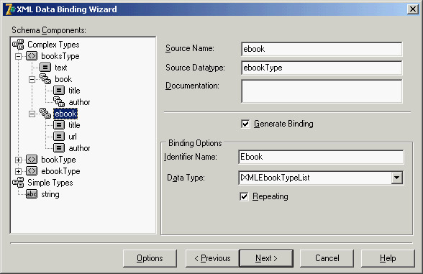Click the ebookType complex type icon

(x=32, y=171)
